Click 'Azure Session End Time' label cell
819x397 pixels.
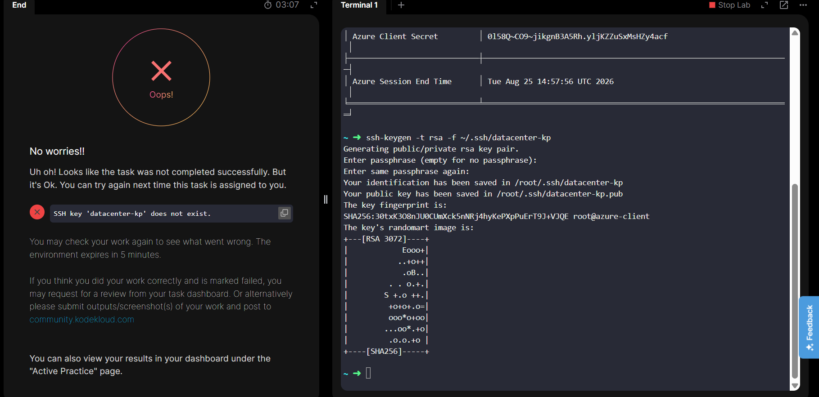(402, 81)
